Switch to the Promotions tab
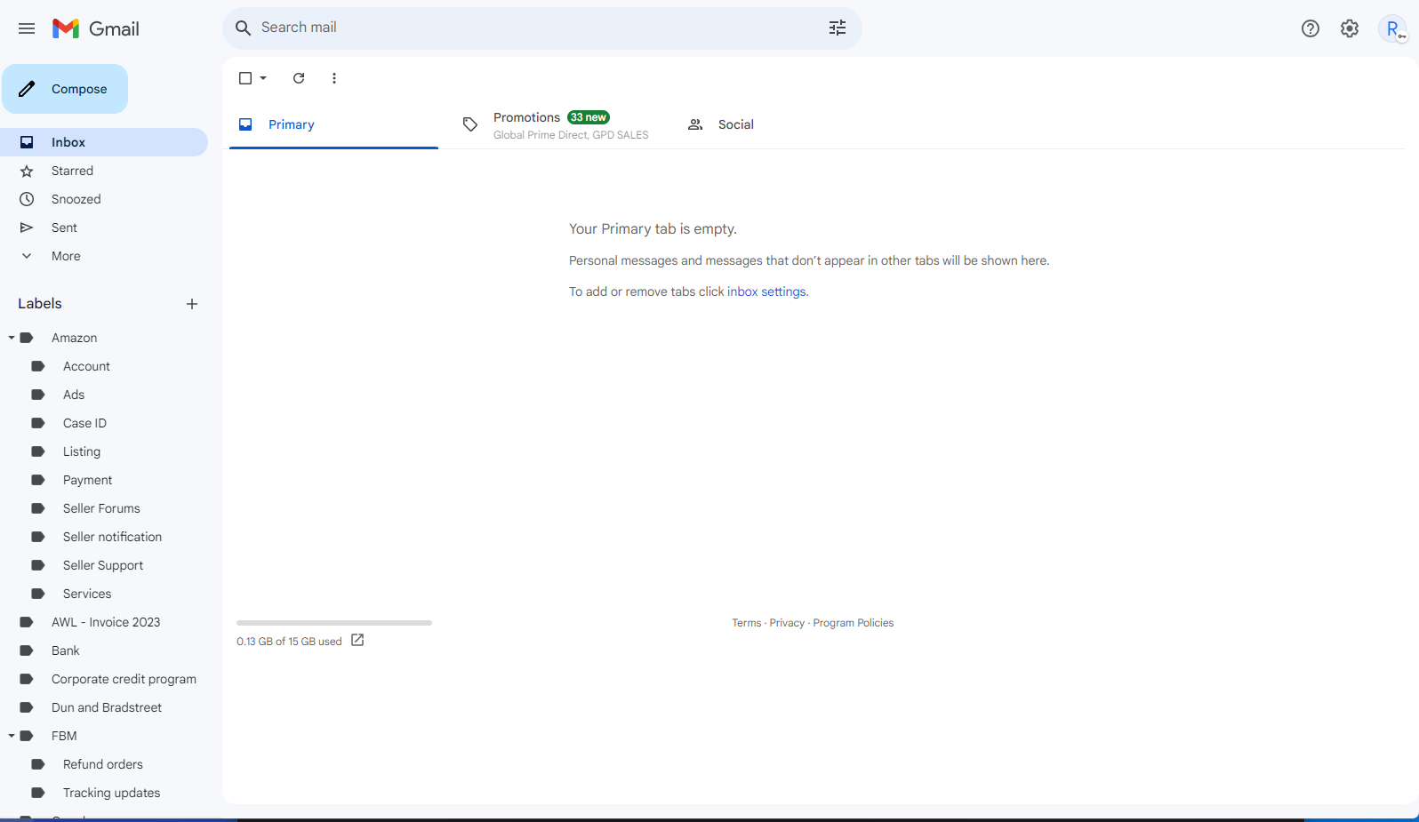Image resolution: width=1419 pixels, height=822 pixels. point(557,124)
